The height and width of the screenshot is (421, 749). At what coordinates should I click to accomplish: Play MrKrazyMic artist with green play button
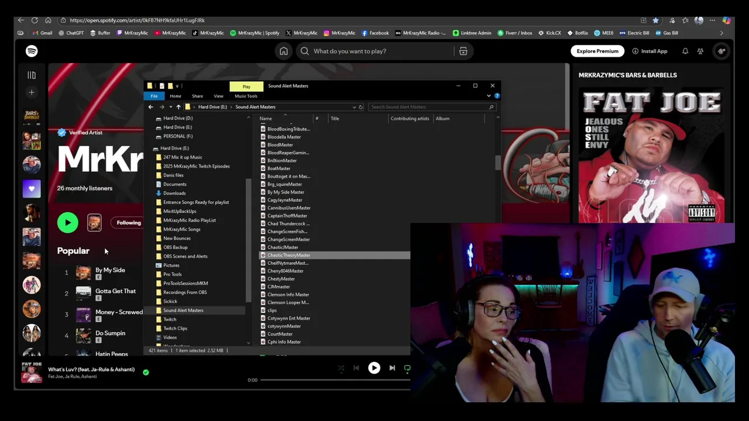point(67,222)
